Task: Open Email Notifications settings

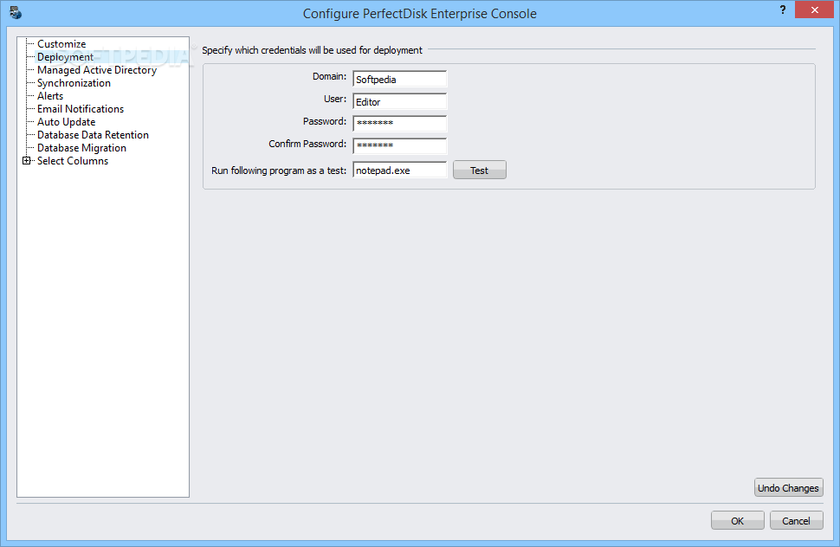Action: (81, 109)
